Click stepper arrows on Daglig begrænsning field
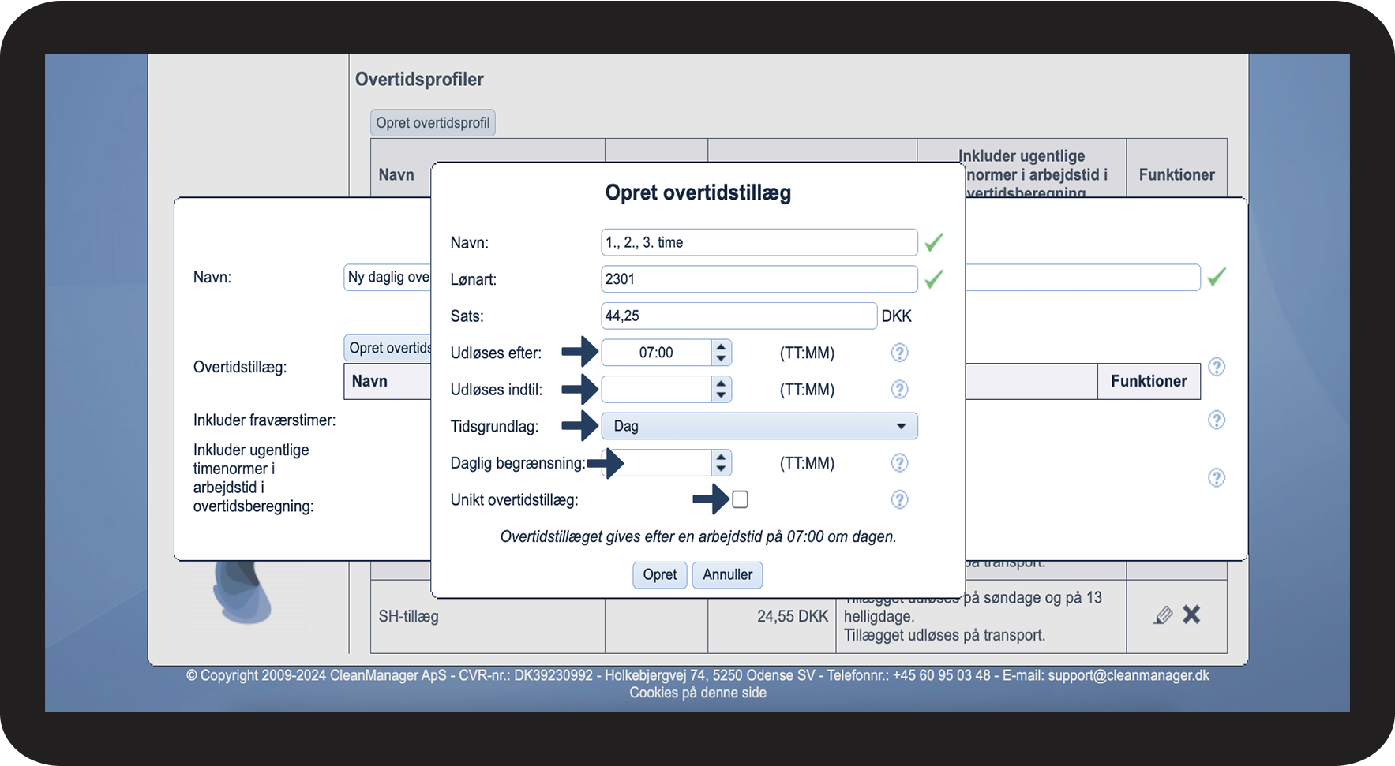This screenshot has width=1395, height=766. (721, 463)
